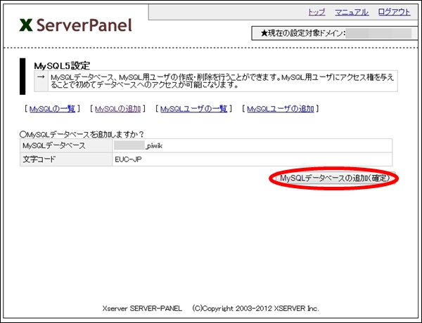Click the MySQLデータベースを追加しますか？ prompt text
This screenshot has width=422, height=323.
(x=82, y=134)
